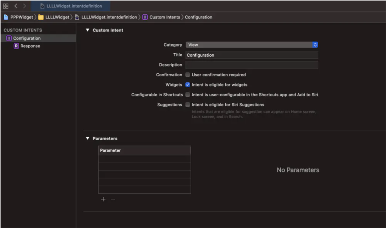Click the Widgets label
The height and width of the screenshot is (229, 387).
[174, 85]
